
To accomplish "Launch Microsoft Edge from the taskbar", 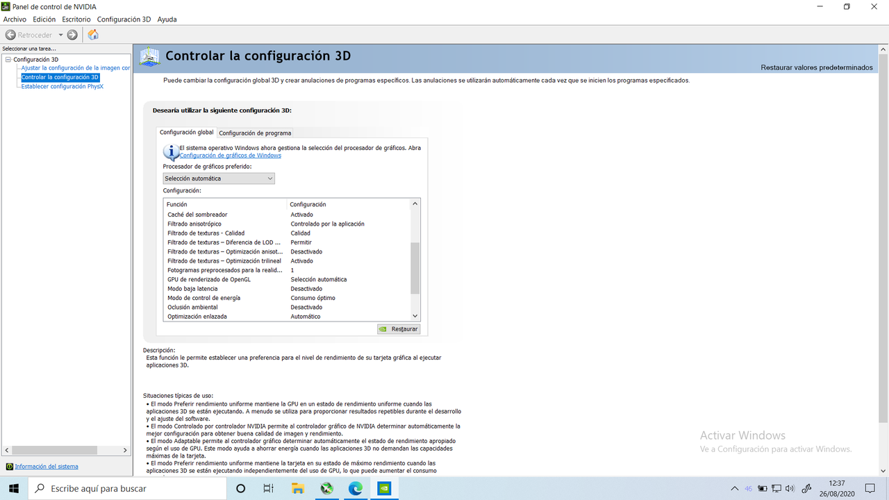I will pos(356,488).
